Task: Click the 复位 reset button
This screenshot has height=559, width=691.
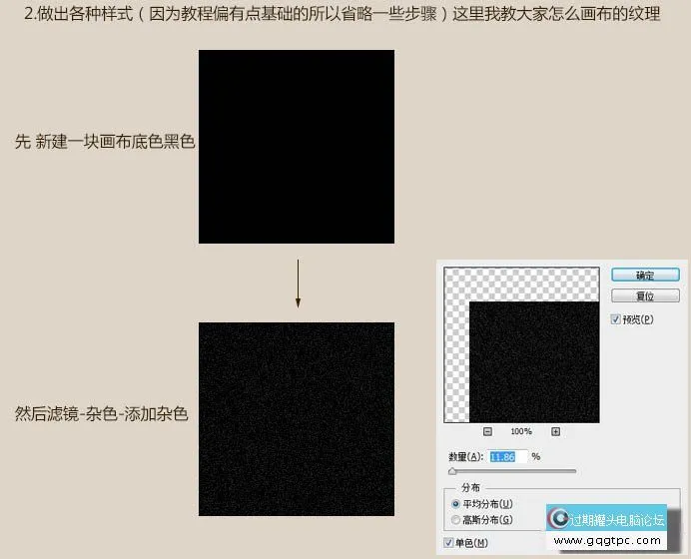Action: coord(645,296)
